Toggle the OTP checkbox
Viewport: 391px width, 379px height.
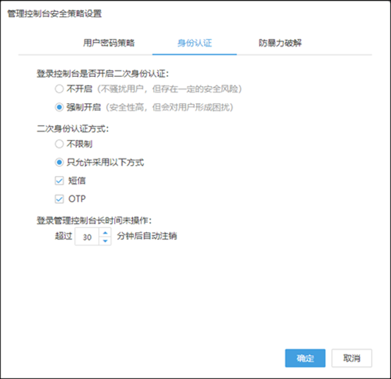pos(60,199)
